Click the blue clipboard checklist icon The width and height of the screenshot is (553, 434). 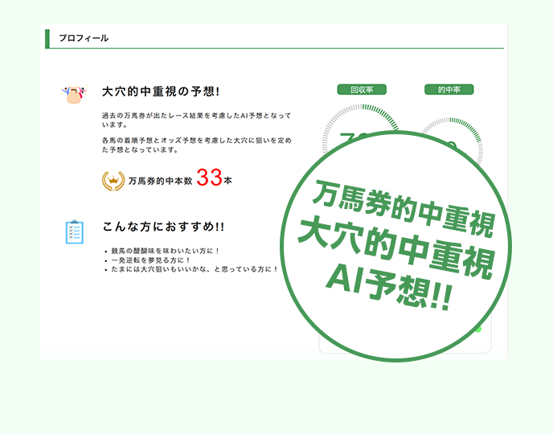[74, 231]
